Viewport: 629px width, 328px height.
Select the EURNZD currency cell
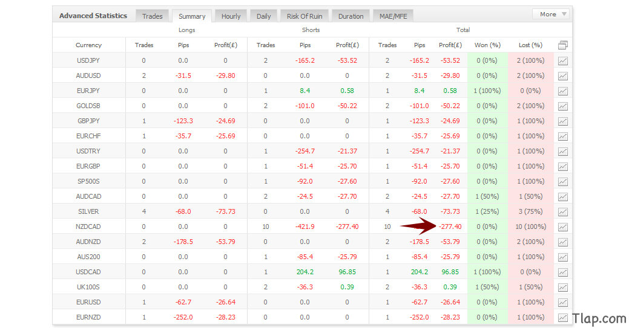(88, 317)
